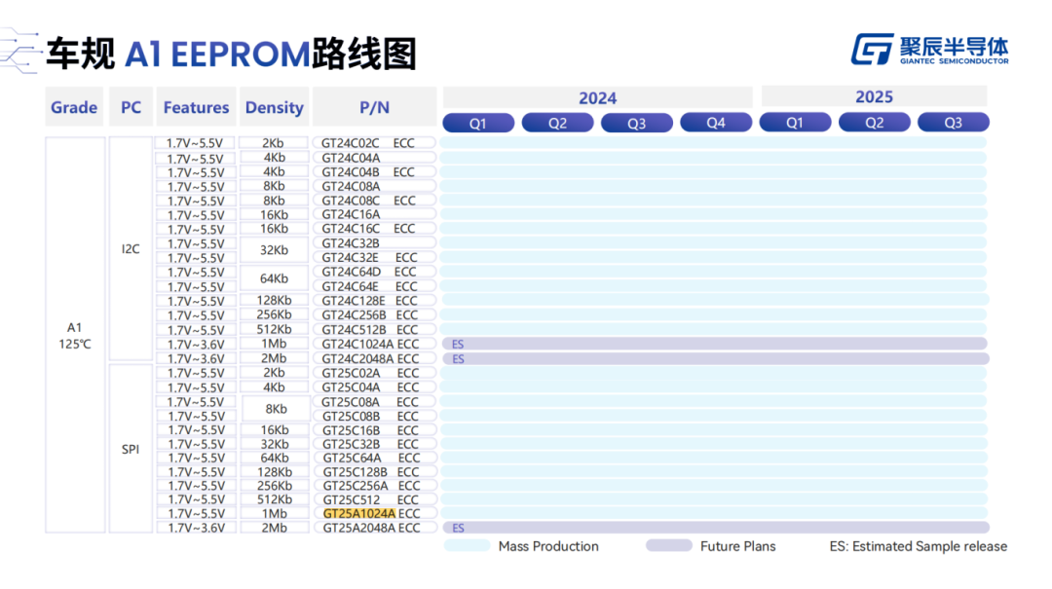Select part number GT24C08A
This screenshot has width=1052, height=589.
pos(351,186)
